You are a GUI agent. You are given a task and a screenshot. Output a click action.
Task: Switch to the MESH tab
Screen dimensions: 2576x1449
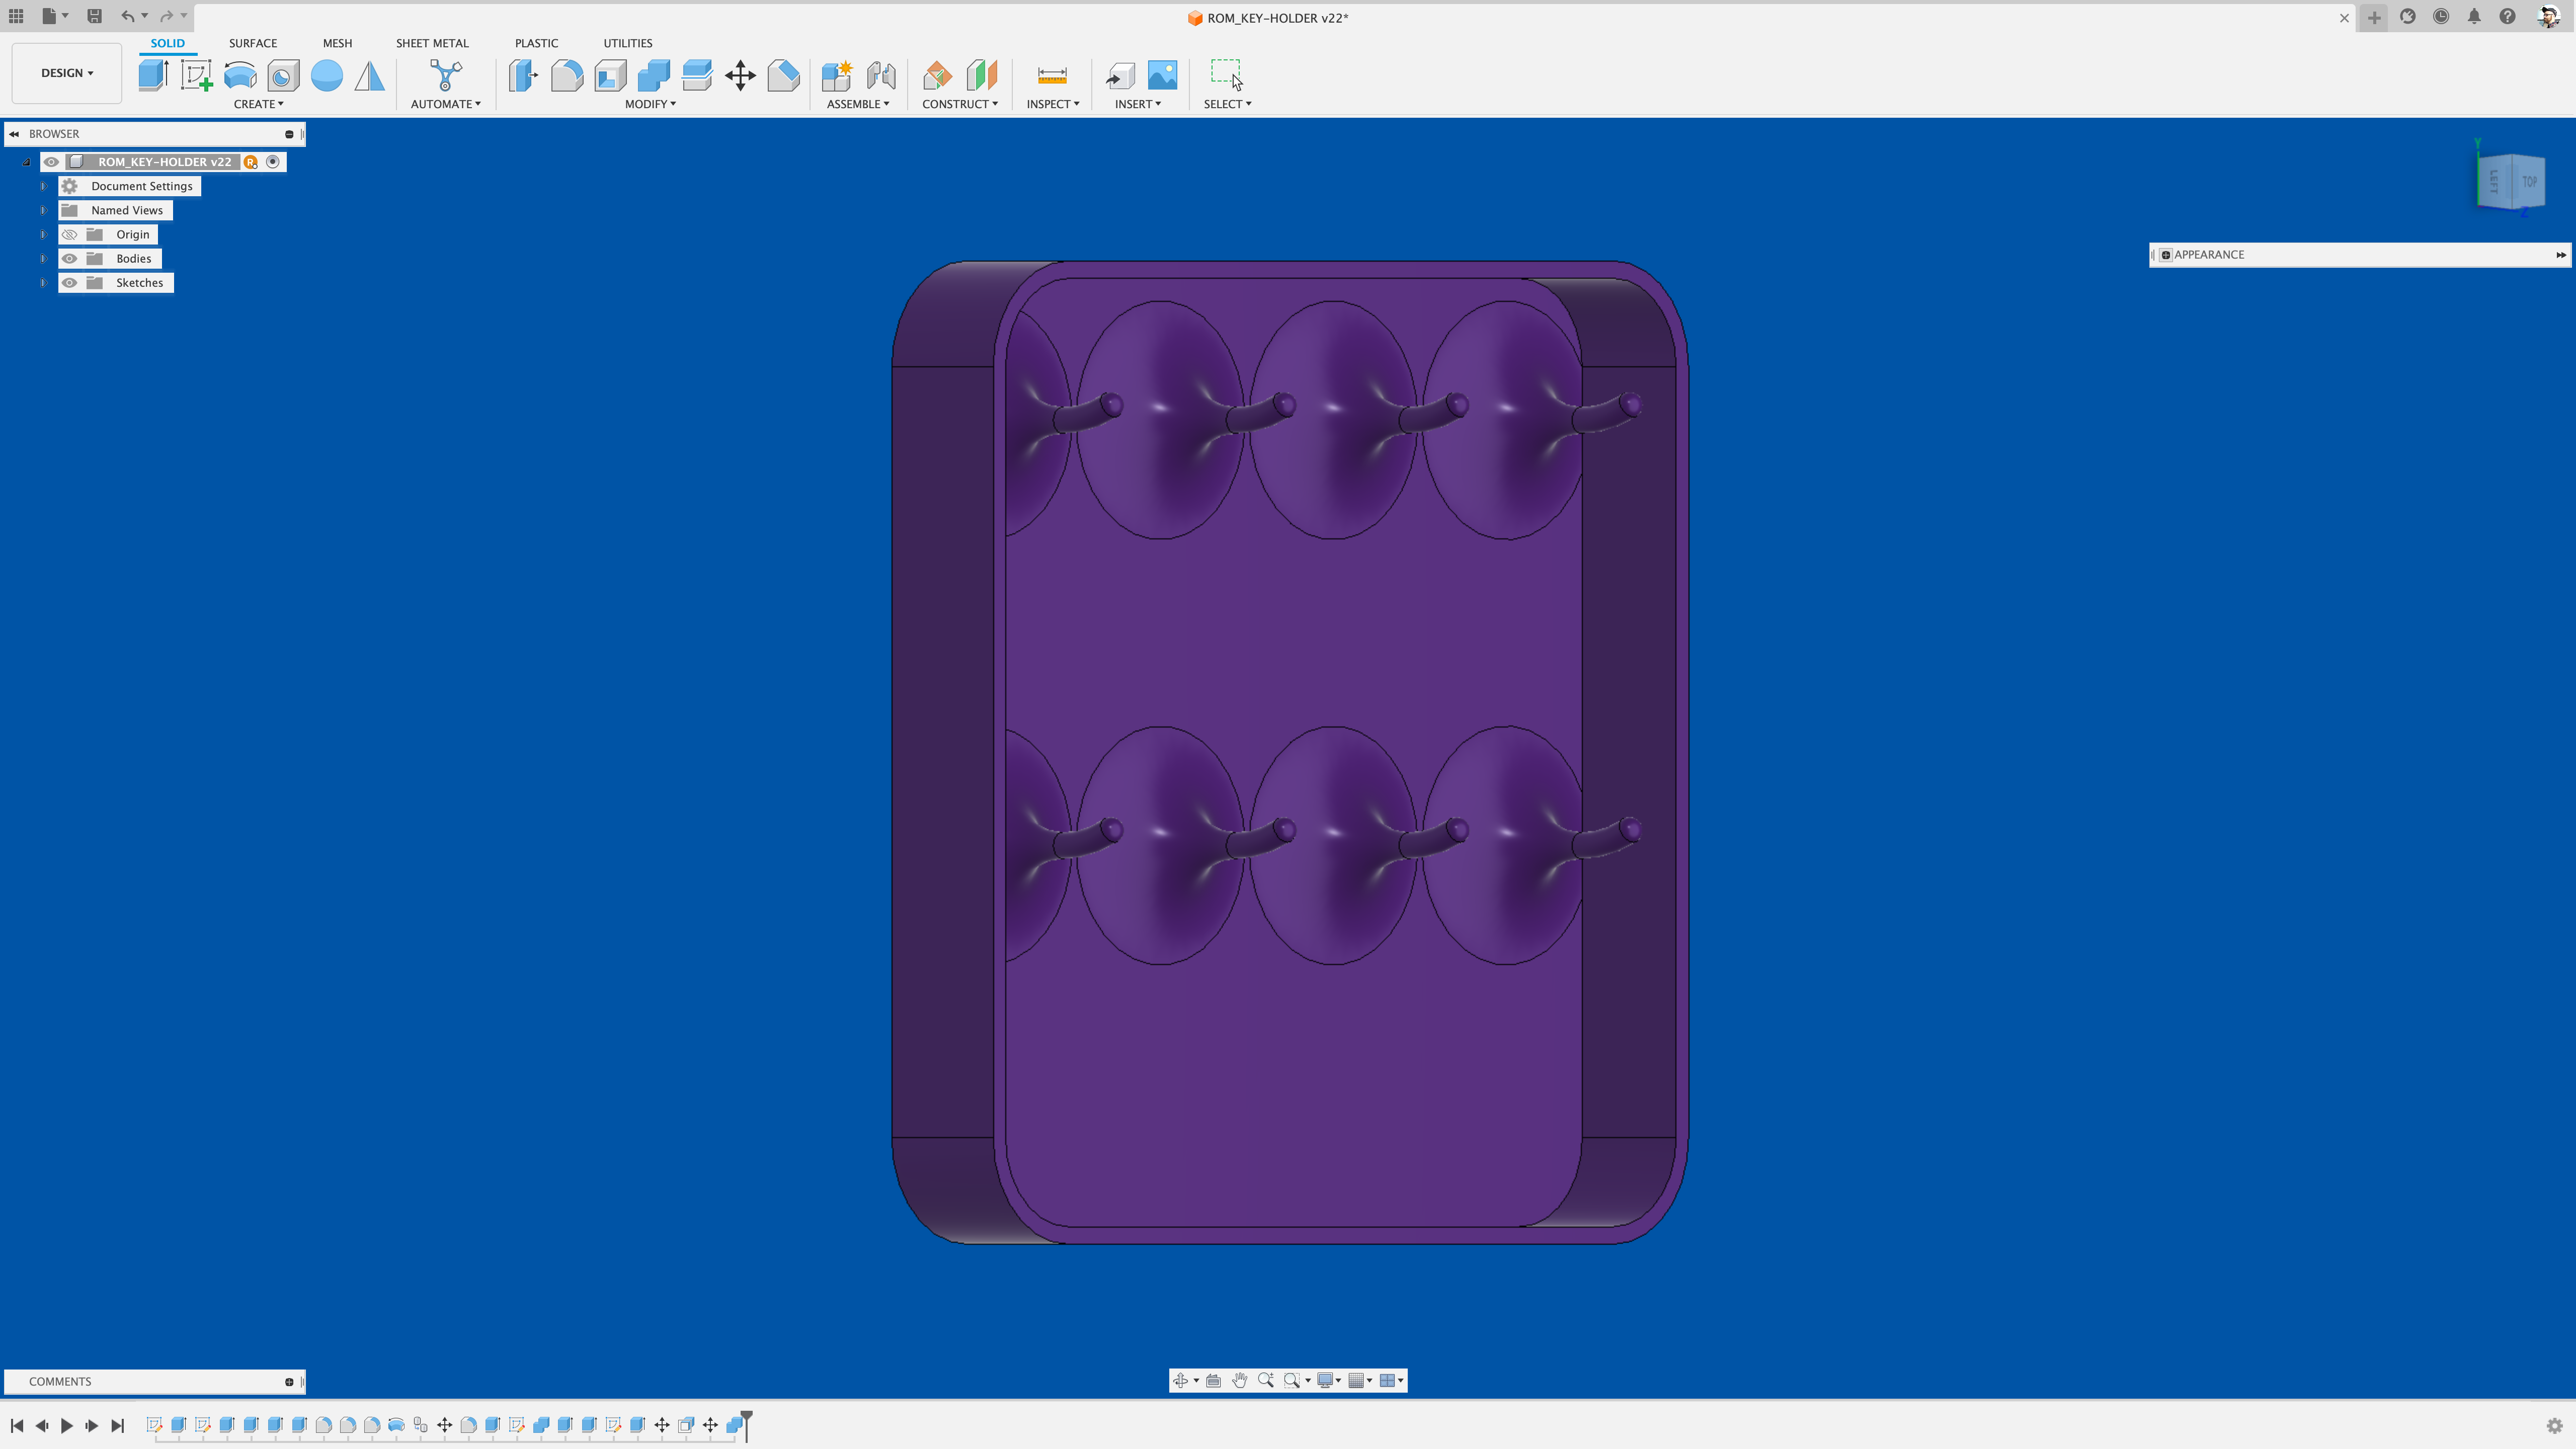click(x=337, y=43)
